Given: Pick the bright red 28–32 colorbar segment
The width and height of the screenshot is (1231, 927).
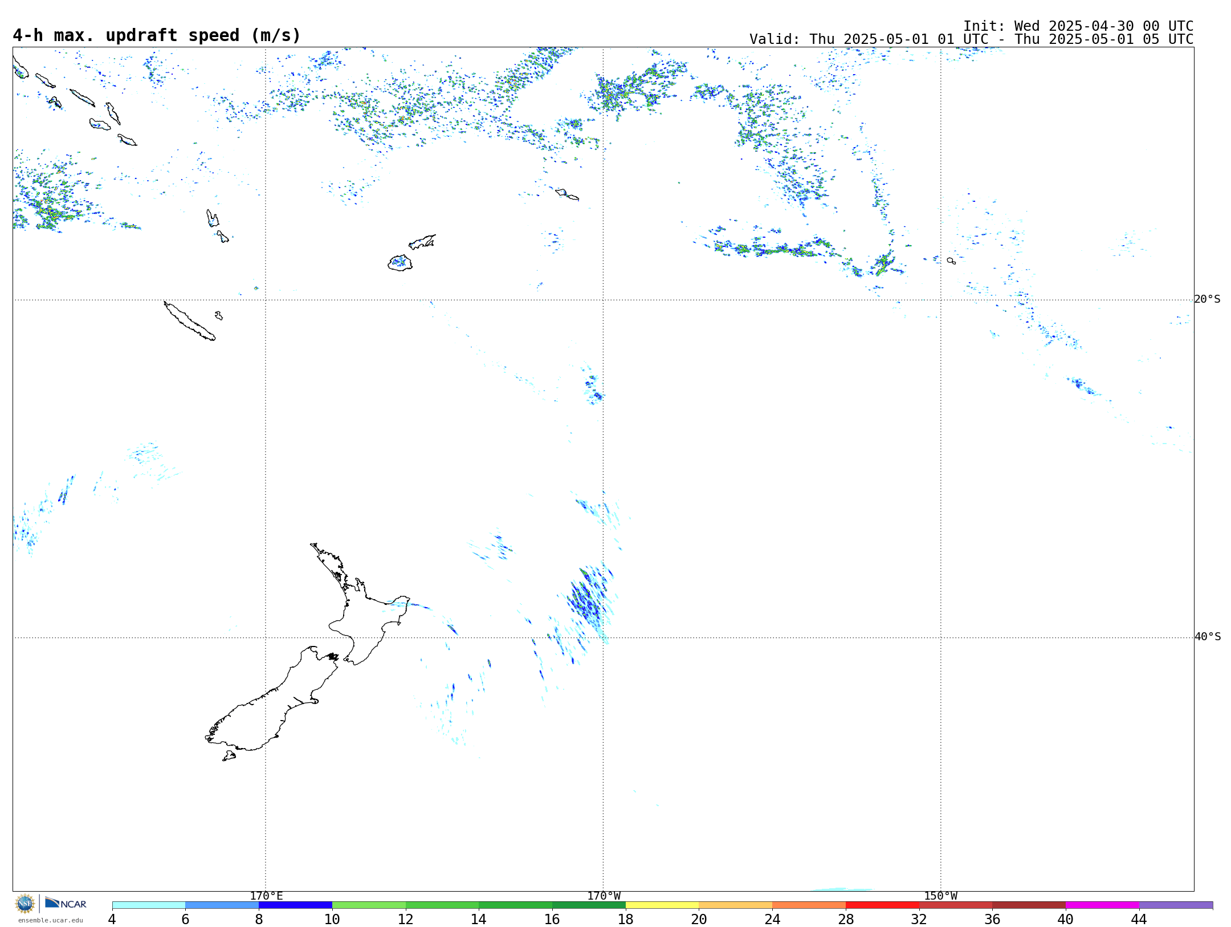Looking at the screenshot, I should click(882, 905).
